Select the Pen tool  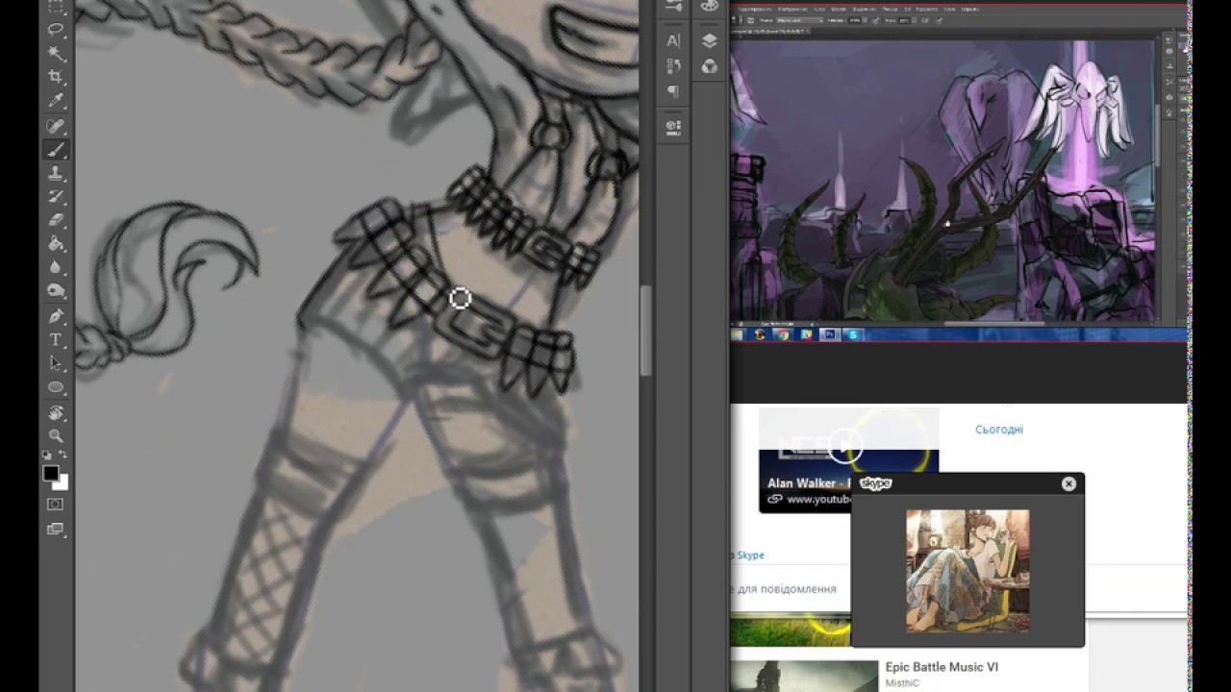pos(56,316)
